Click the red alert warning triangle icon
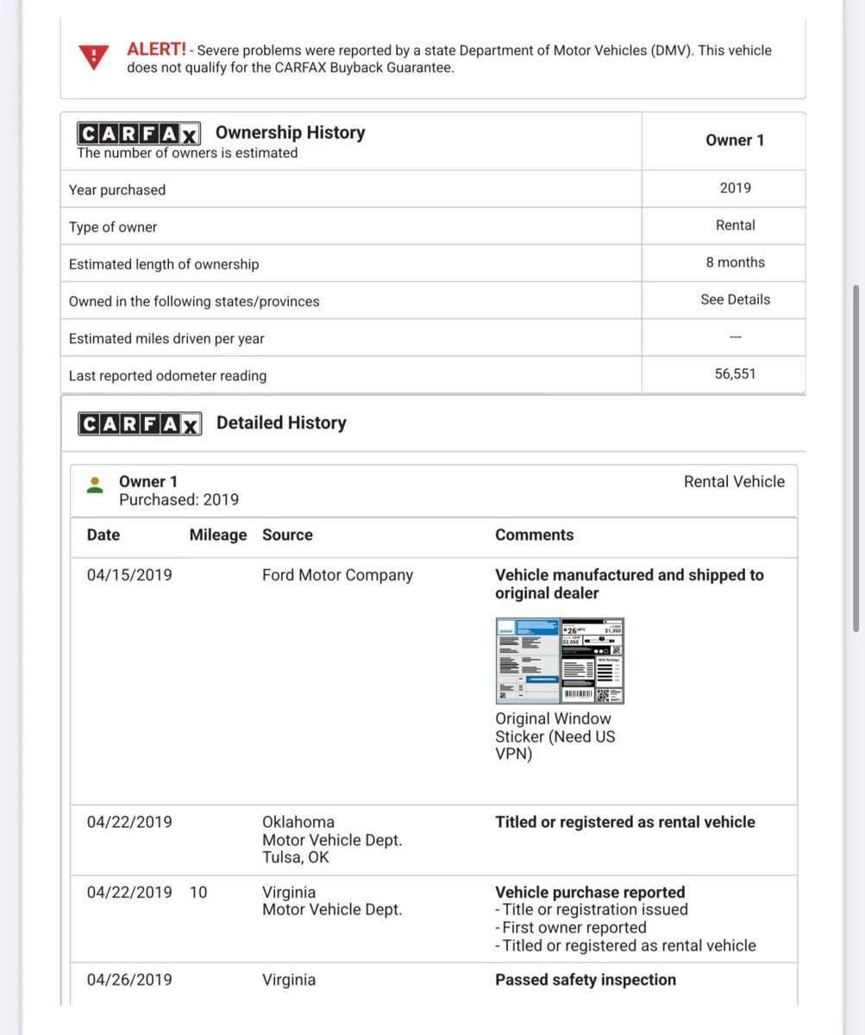This screenshot has height=1035, width=865. point(94,59)
